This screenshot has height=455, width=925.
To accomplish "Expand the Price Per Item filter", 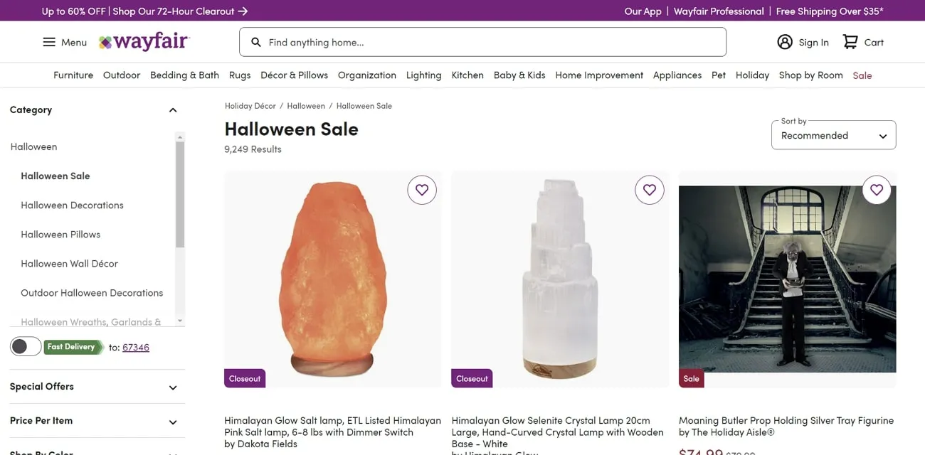I will [x=172, y=422].
